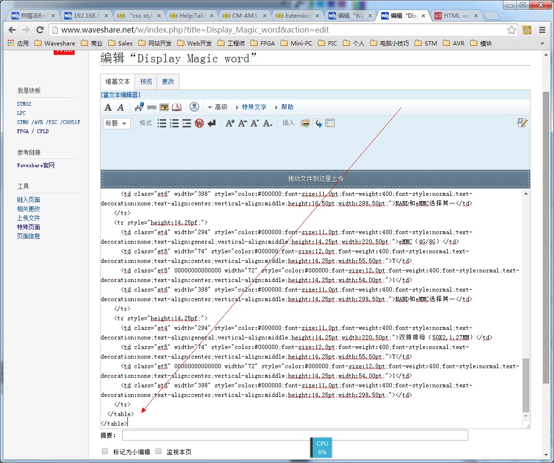This screenshot has width=554, height=463.
Task: Check the '标记为小编辑' checkbox
Action: pos(105,451)
